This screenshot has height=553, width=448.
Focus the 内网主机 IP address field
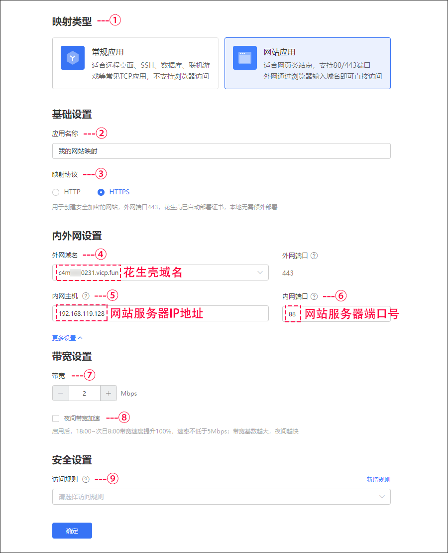point(160,313)
